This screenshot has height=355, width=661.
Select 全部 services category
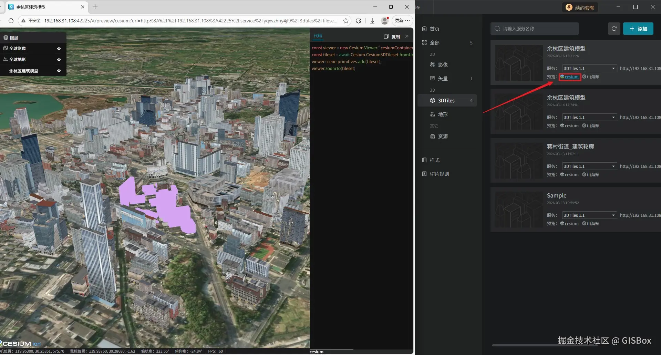pyautogui.click(x=447, y=43)
